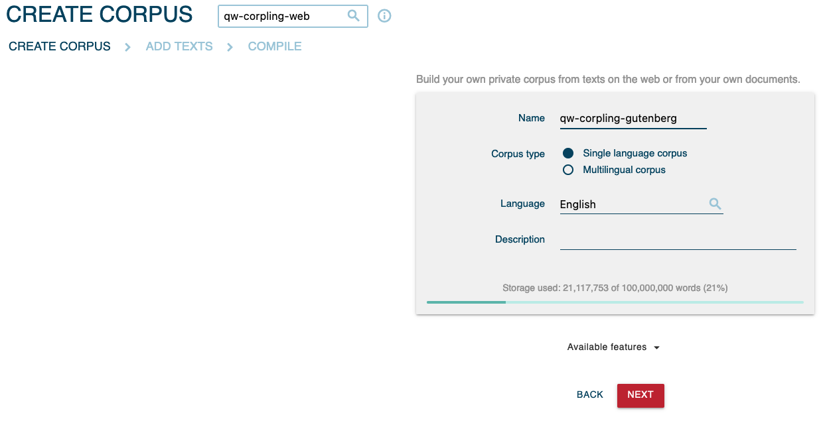Go to the ADD TEXTS step
Viewport: 823px width, 421px height.
tap(179, 46)
